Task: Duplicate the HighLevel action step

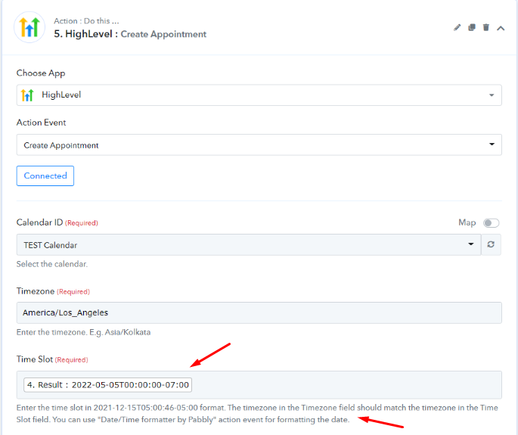Action: coord(472,27)
